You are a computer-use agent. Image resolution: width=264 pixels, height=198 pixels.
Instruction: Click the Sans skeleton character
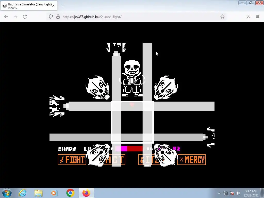coord(132,78)
